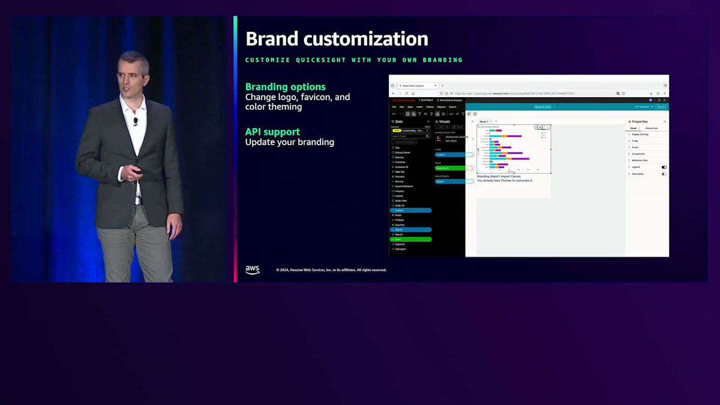This screenshot has width=720, height=405.
Task: Select the highlighted Product field
Action: [x=410, y=211]
